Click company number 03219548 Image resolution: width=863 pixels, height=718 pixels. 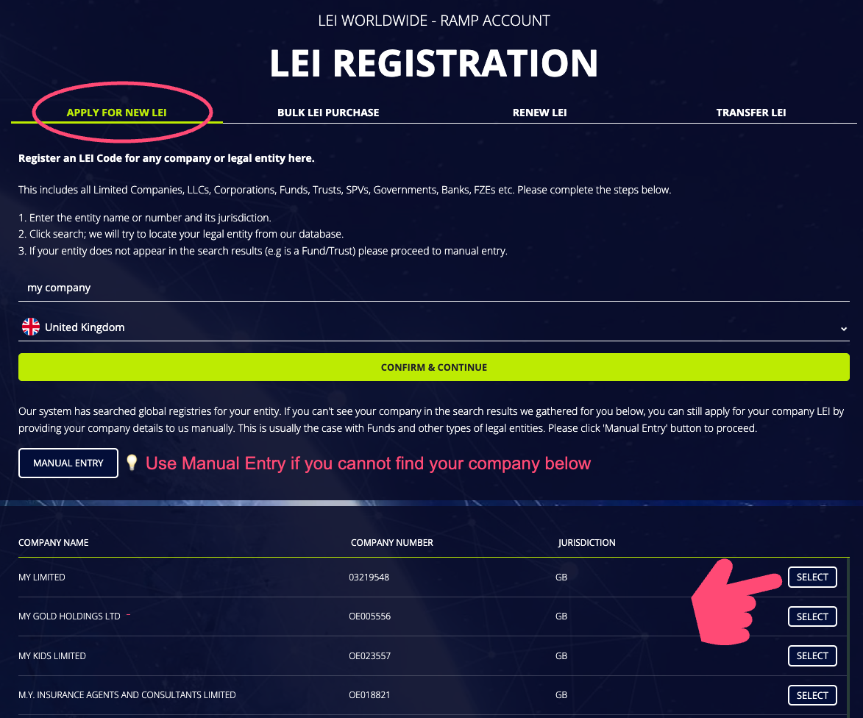coord(369,577)
